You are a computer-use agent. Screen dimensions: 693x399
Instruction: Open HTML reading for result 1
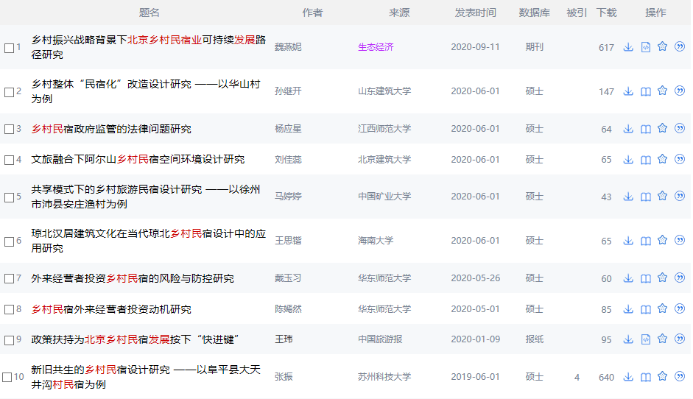tap(646, 47)
